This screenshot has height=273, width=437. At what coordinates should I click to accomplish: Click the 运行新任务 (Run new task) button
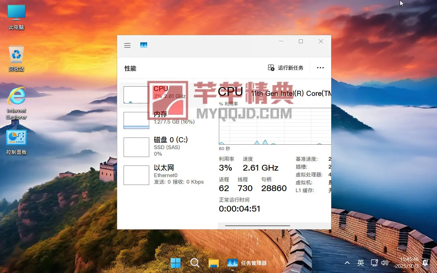pos(286,68)
